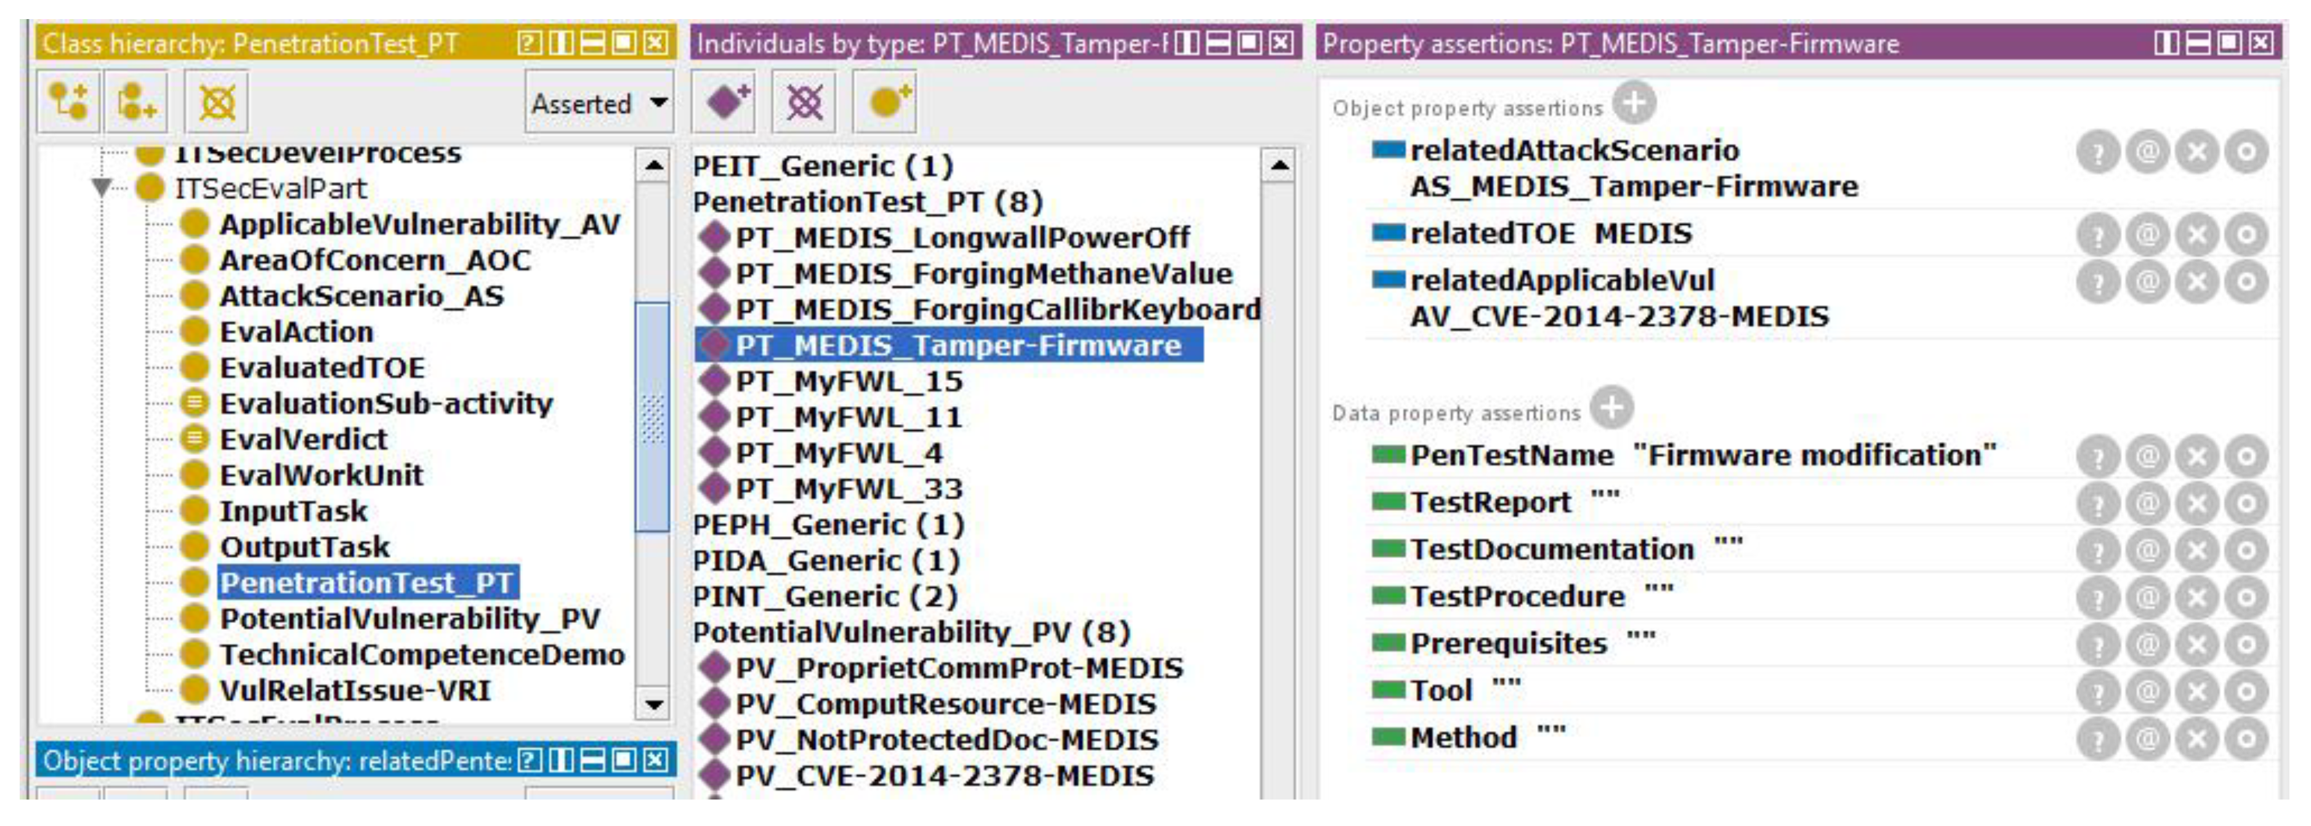This screenshot has height=826, width=2311.
Task: Click the delete individual icon
Action: pos(804,102)
